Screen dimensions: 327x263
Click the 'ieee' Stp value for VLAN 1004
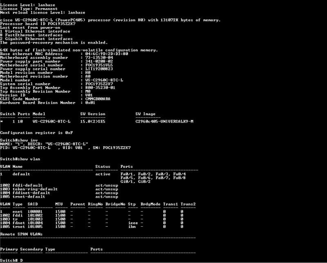133,223
